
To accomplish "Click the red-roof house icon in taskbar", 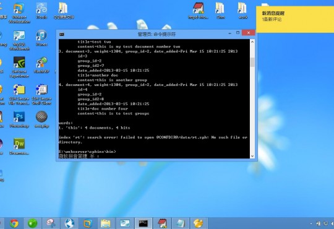I will (x=162, y=223).
